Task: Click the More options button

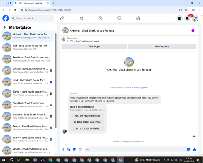Action: [x=162, y=46]
